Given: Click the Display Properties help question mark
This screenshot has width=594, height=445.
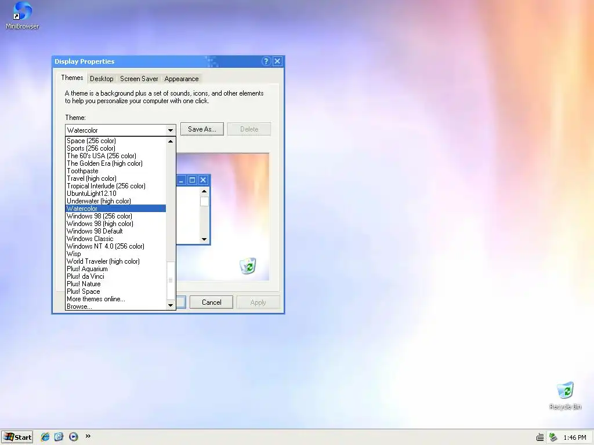Looking at the screenshot, I should (266, 61).
